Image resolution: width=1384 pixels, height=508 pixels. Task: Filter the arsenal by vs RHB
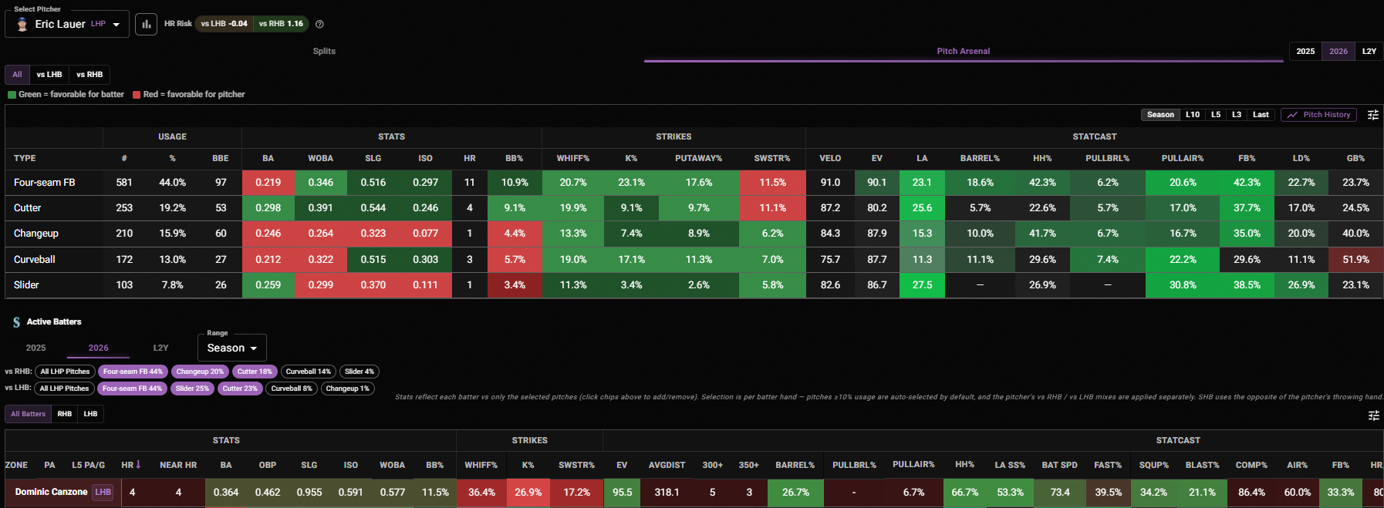tap(89, 75)
